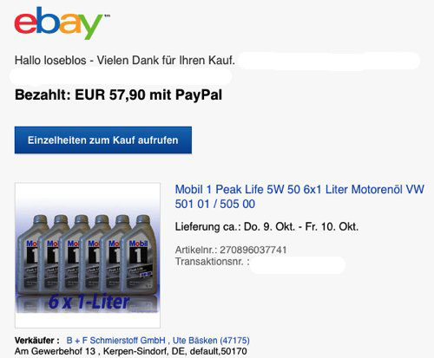Click the Ute Bäsken seller name

(x=195, y=341)
